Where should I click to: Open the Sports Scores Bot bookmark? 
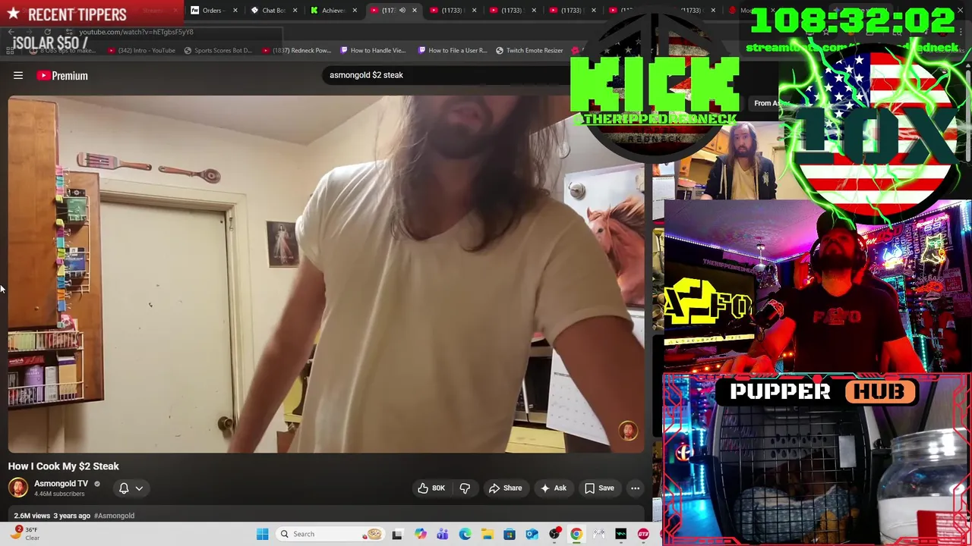[x=217, y=51]
